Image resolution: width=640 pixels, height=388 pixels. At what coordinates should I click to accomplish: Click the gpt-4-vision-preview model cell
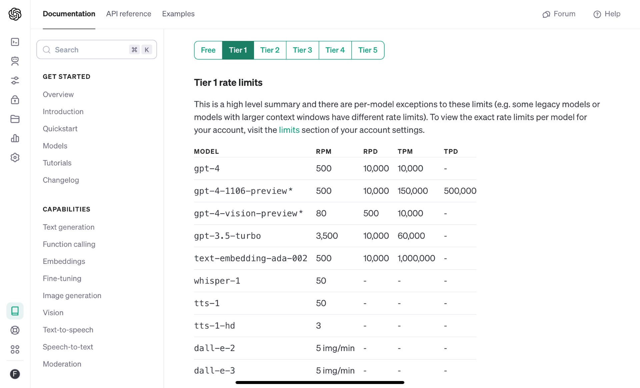tap(248, 213)
